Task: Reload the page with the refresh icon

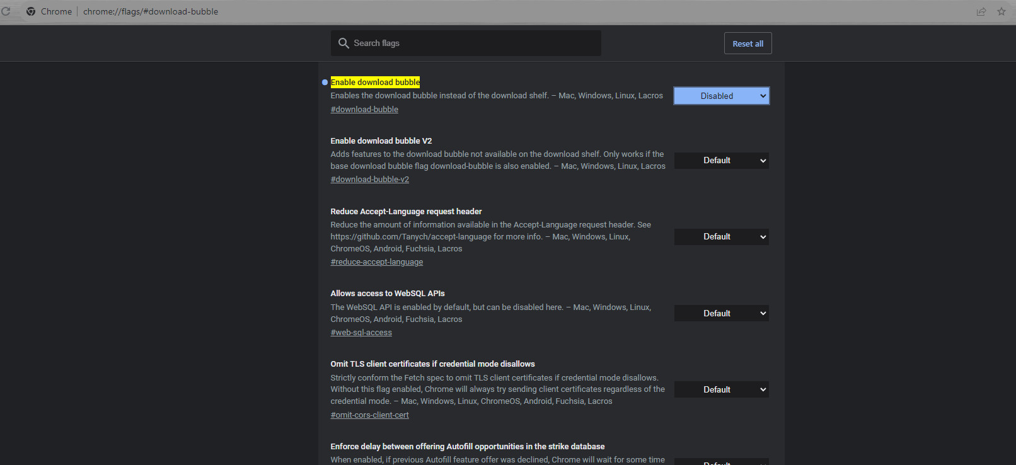Action: (6, 11)
